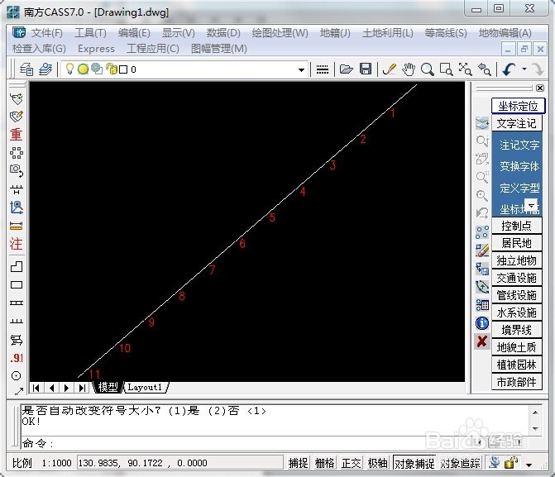The image size is (555, 477).
Task: Click the 独立地物 panel button
Action: [516, 260]
